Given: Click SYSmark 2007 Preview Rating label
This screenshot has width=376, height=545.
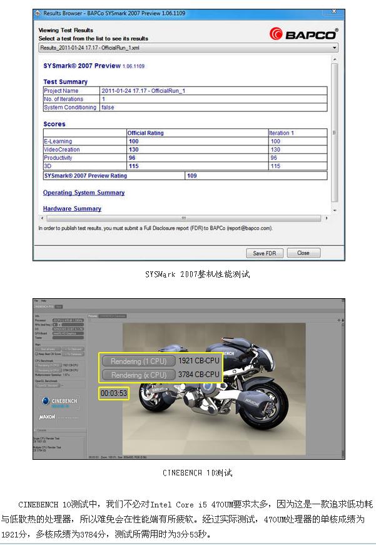Looking at the screenshot, I should 86,176.
